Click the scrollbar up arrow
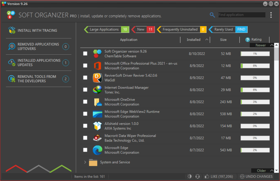Viewport: 280px width, 181px height. point(276,45)
